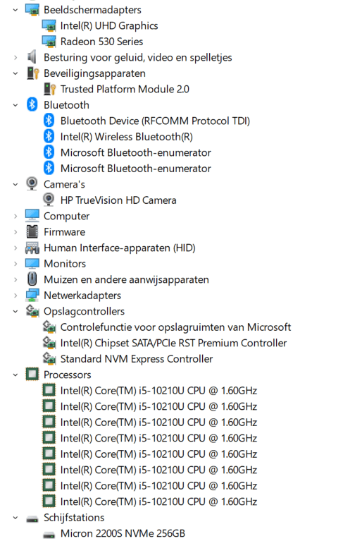This screenshot has height=541, width=343.
Task: Select Intel(R) Chipset SATA/PCIe RST Premium Controller
Action: (173, 343)
